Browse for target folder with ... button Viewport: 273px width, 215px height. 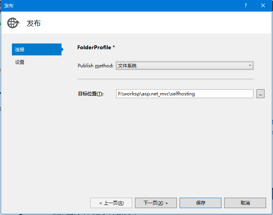(260, 93)
